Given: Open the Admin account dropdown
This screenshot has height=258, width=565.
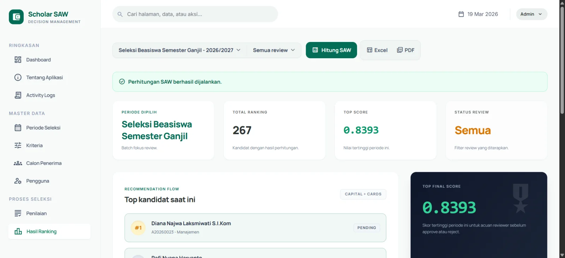Looking at the screenshot, I should [531, 14].
